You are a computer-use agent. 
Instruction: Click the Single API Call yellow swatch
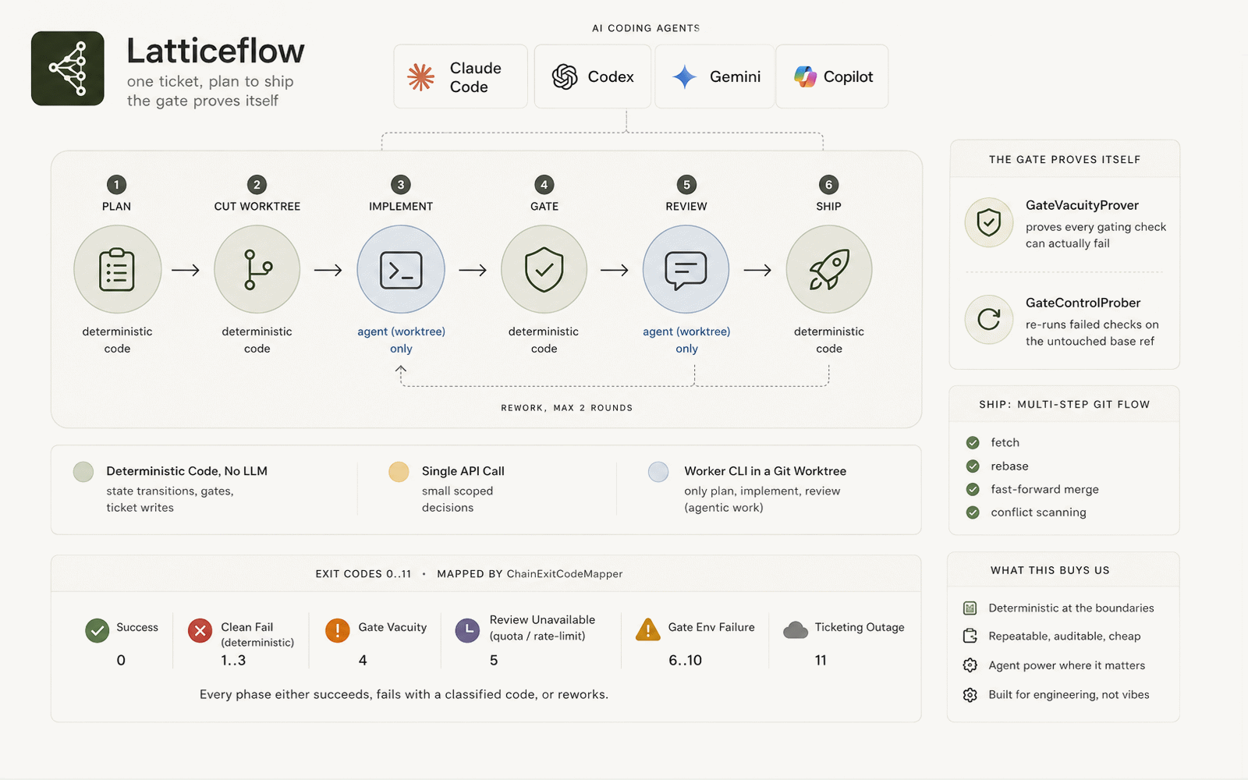(x=399, y=472)
